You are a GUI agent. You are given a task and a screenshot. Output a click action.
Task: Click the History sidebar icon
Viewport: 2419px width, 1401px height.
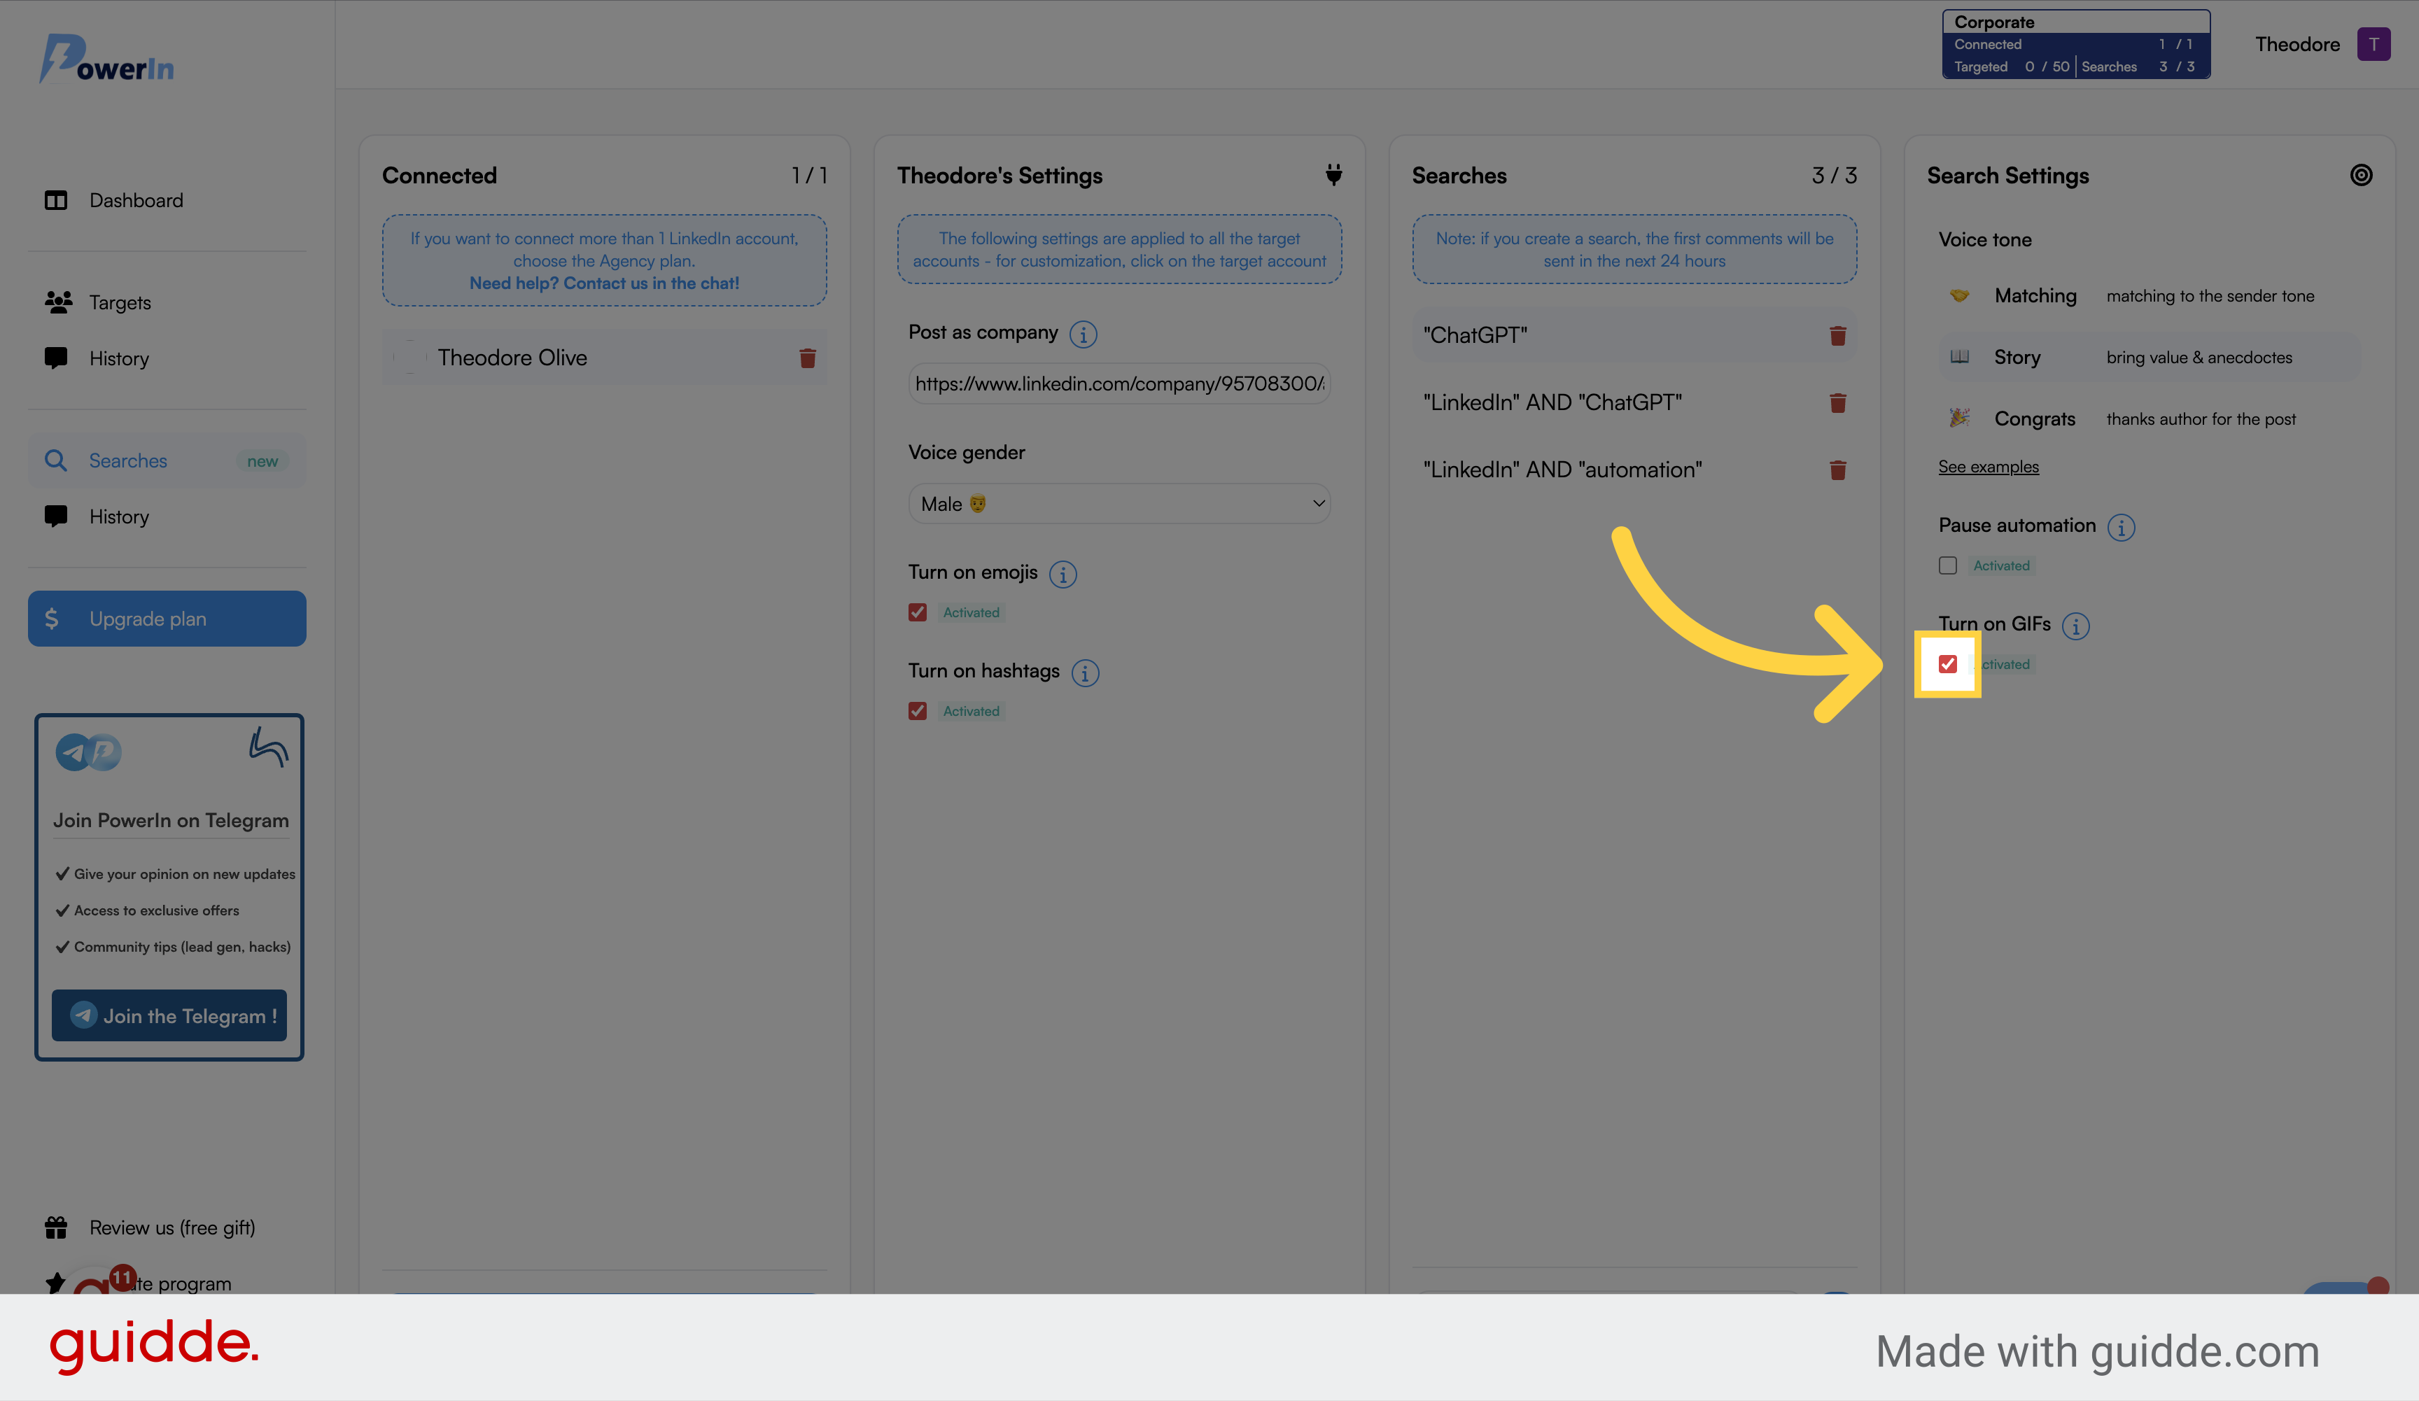pos(57,357)
